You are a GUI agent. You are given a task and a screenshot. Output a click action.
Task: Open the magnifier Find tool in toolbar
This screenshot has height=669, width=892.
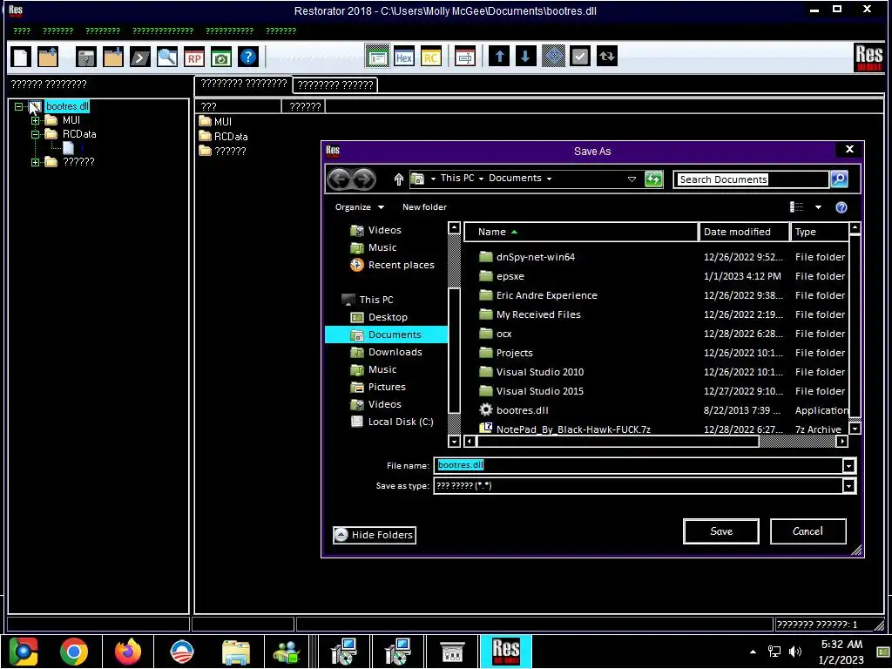(x=166, y=57)
